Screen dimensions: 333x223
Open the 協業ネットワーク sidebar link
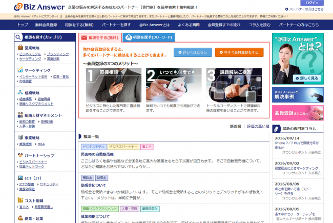coord(32,167)
